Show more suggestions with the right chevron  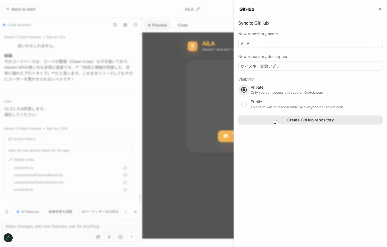coord(126,212)
